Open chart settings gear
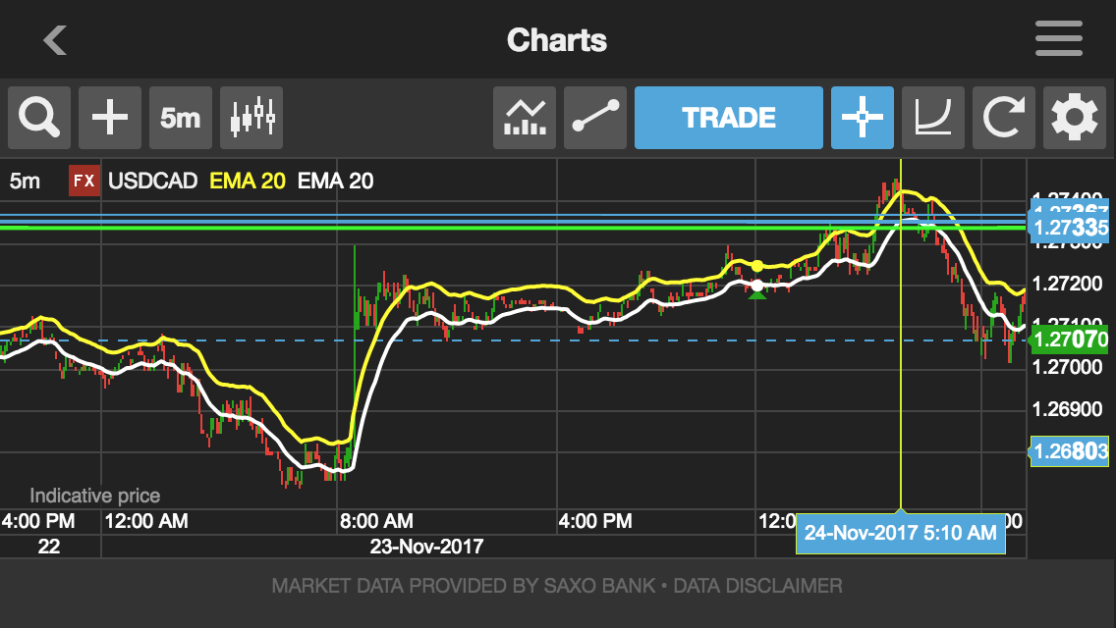1116x628 pixels. coord(1075,118)
